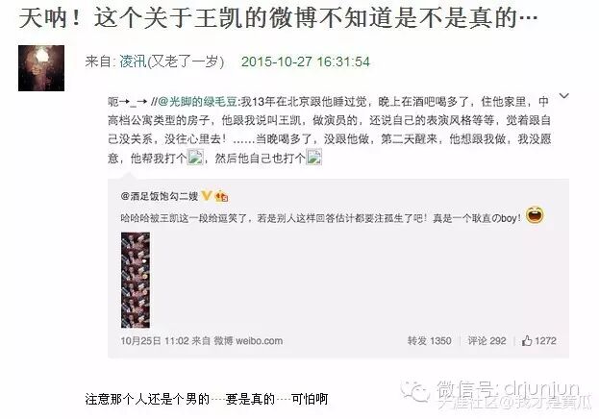Open the tall image thumbnail strip

tap(136, 280)
